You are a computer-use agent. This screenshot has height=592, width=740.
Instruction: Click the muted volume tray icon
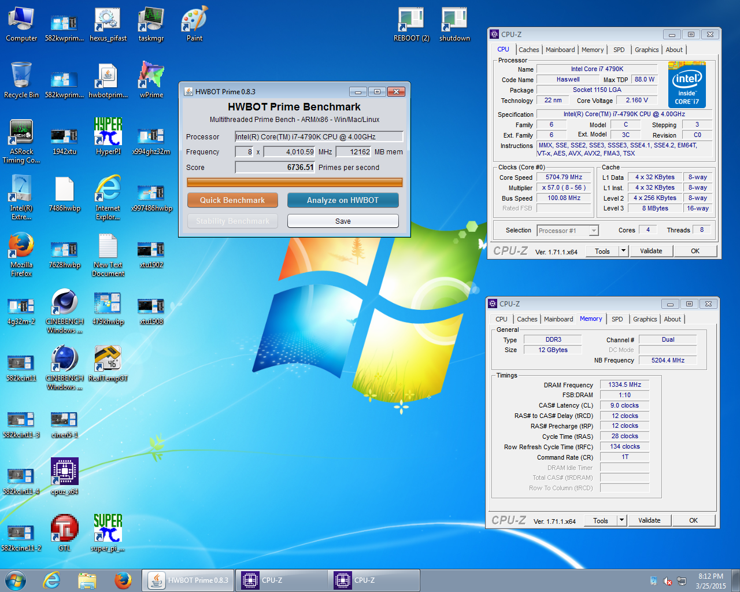(x=668, y=581)
